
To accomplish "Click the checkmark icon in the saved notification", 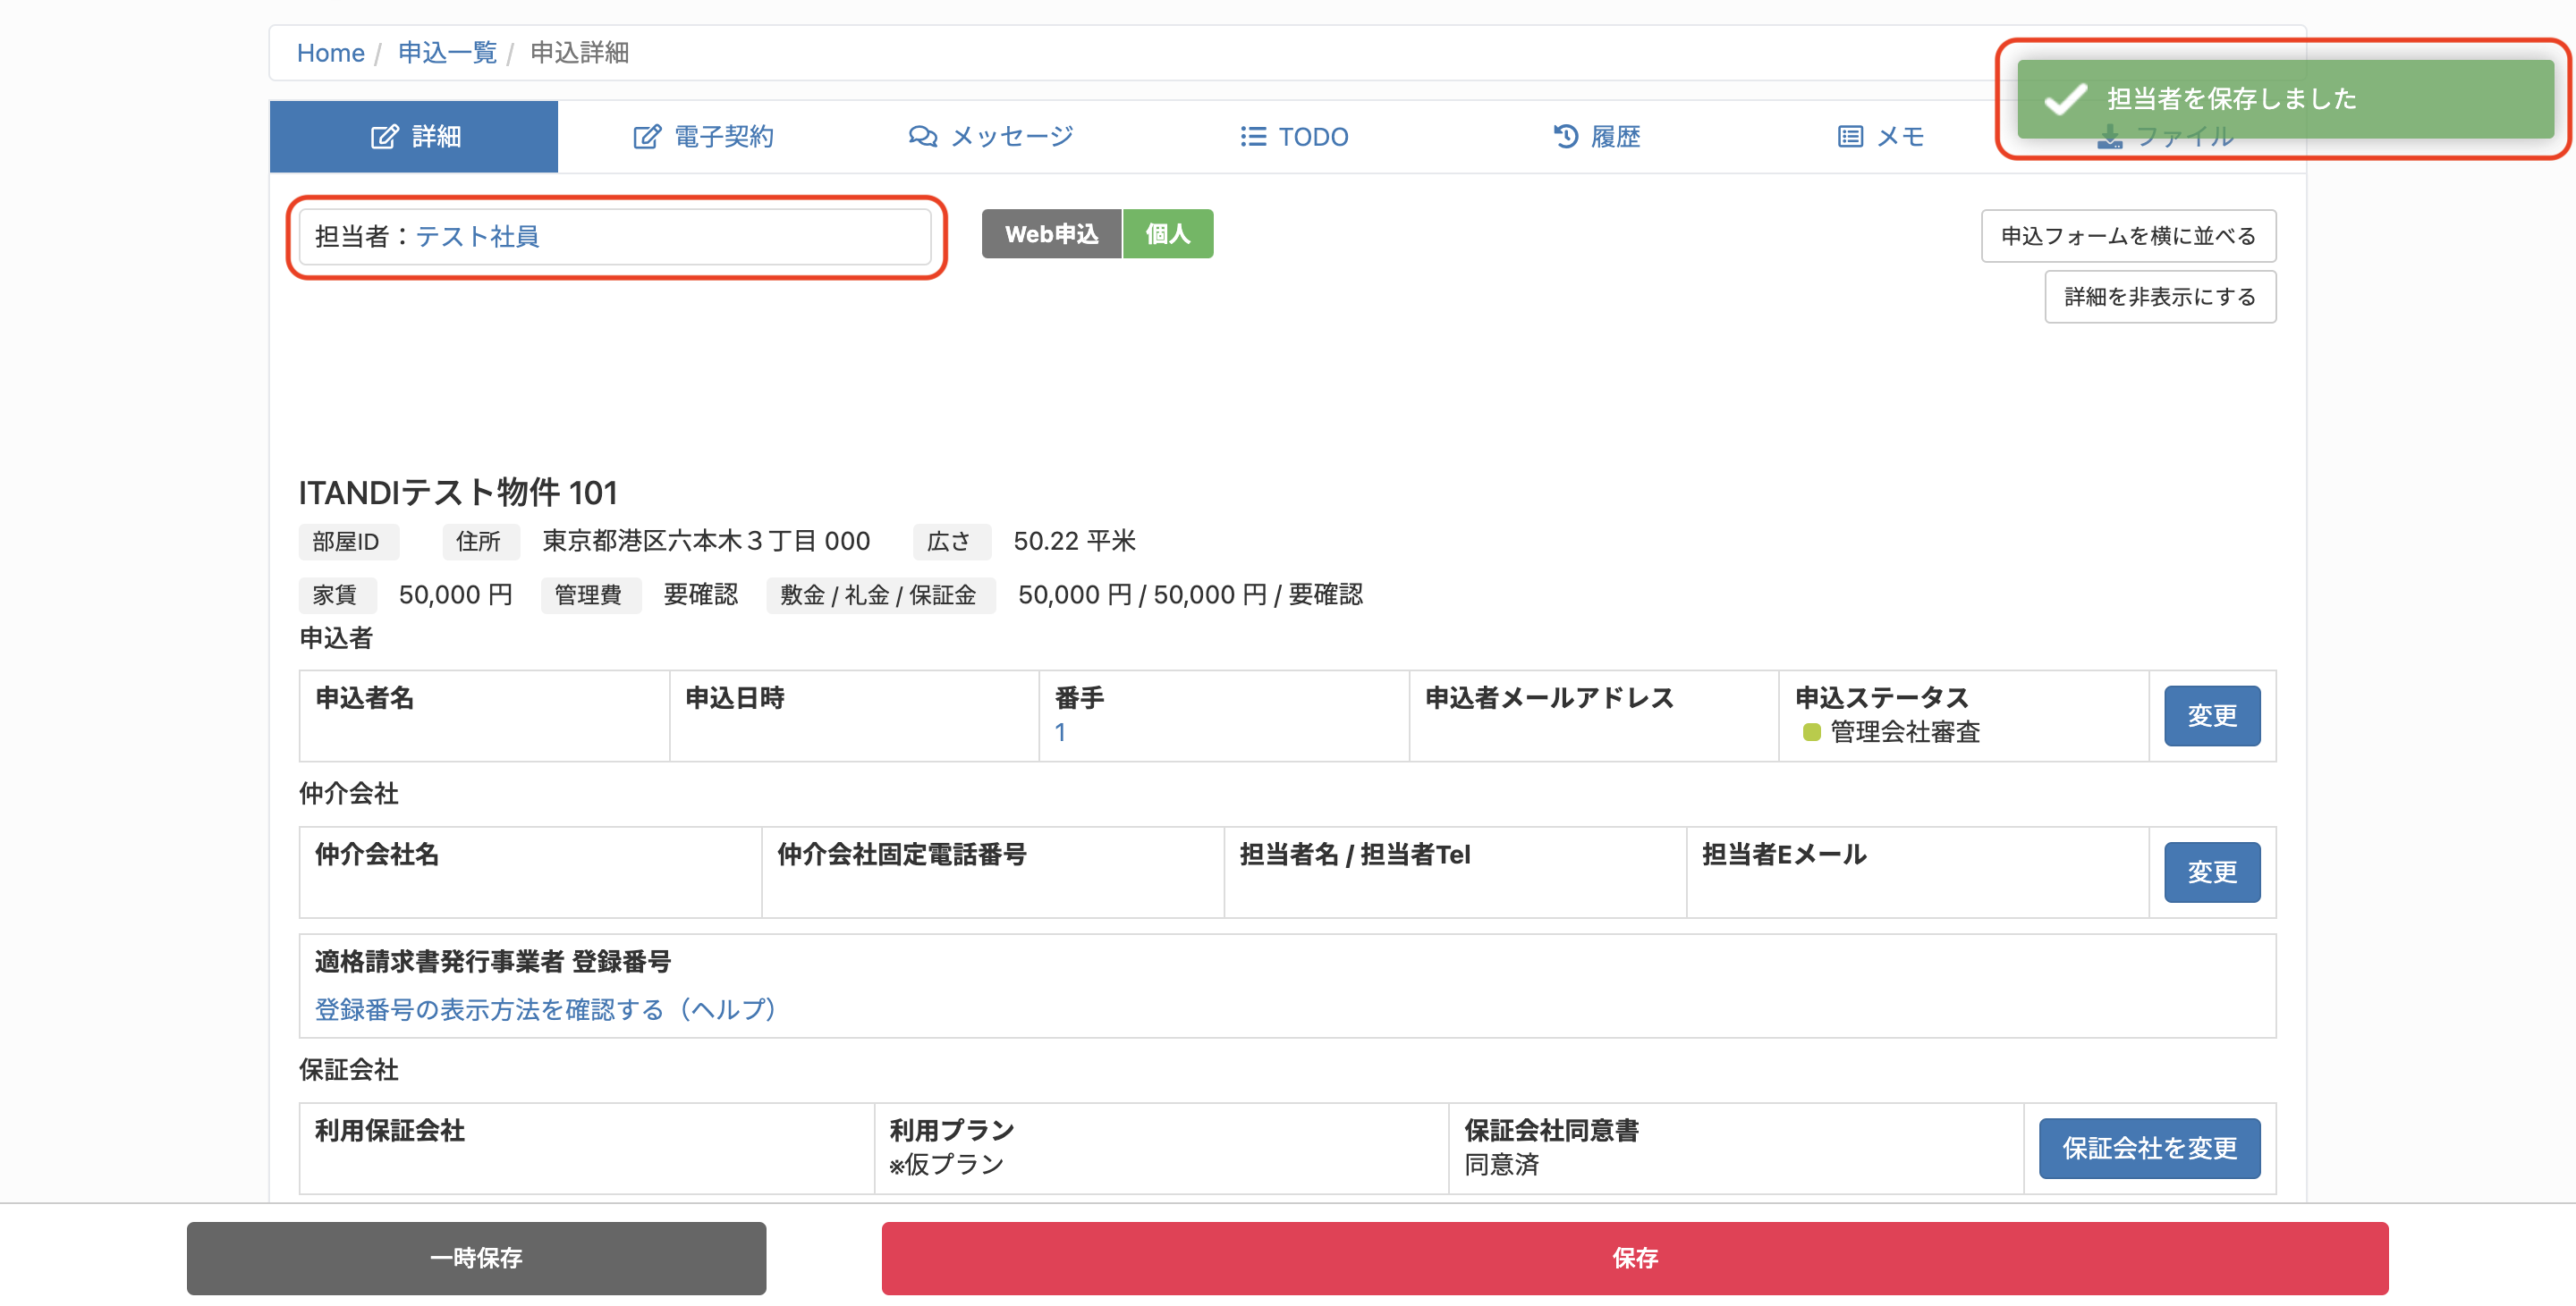I will [x=2065, y=99].
